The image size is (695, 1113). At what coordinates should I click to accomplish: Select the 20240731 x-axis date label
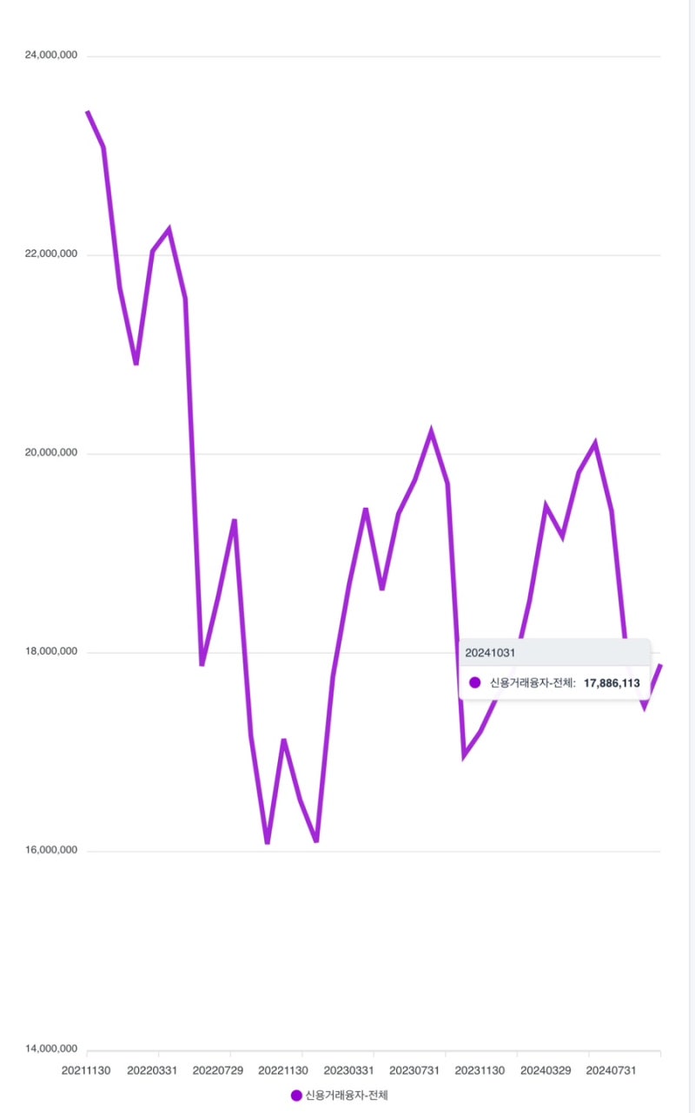point(612,1071)
